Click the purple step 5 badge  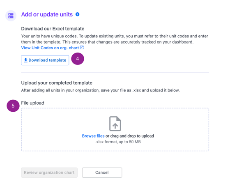[x=13, y=106]
